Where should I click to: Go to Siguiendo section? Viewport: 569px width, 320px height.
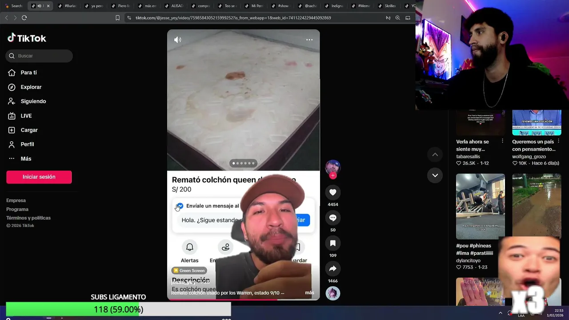coord(33,101)
